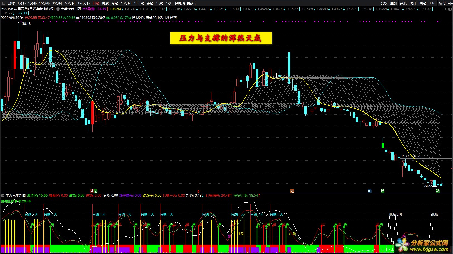Click the 统计 statistics button

point(413,3)
